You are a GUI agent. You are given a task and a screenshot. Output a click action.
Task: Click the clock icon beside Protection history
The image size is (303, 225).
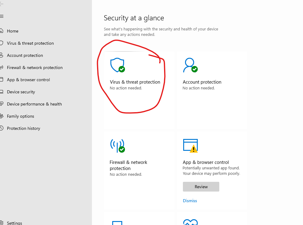pos(2,128)
